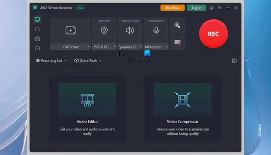Click the Video Compressor title text
The height and width of the screenshot is (155, 271).
coord(183,122)
